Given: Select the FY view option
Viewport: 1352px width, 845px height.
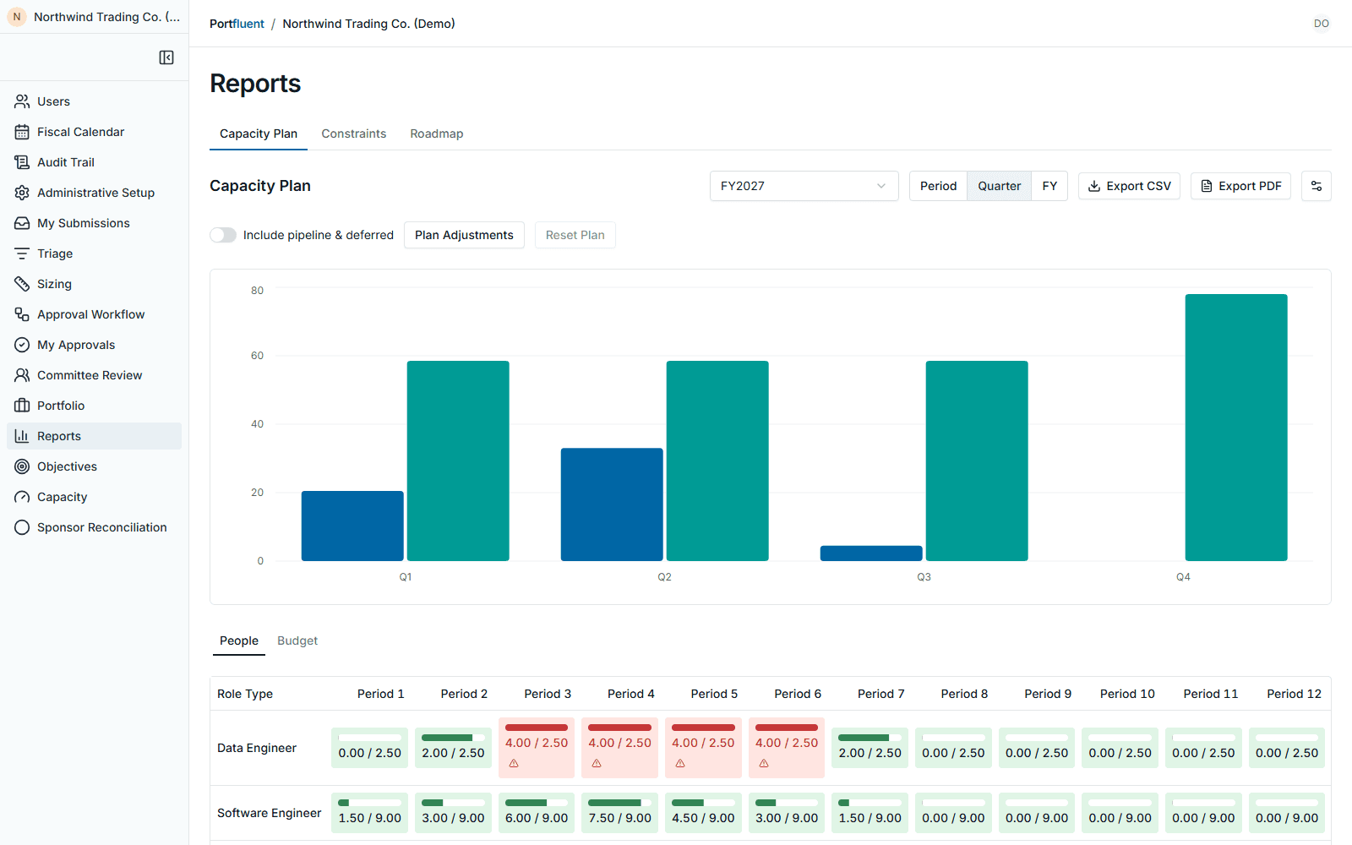Looking at the screenshot, I should click(x=1049, y=186).
